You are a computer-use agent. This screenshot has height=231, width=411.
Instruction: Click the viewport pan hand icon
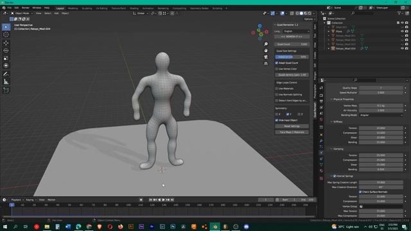coord(266,50)
